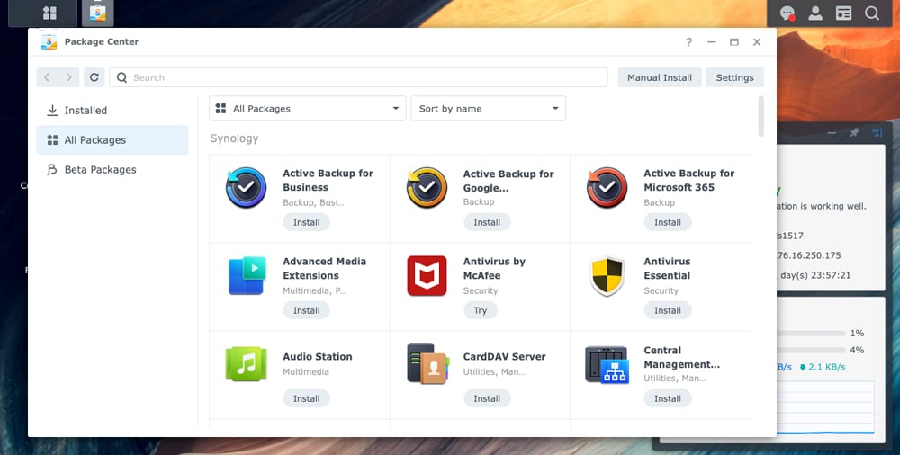Install Active Backup for Business
Image resolution: width=900 pixels, height=455 pixels.
point(307,222)
